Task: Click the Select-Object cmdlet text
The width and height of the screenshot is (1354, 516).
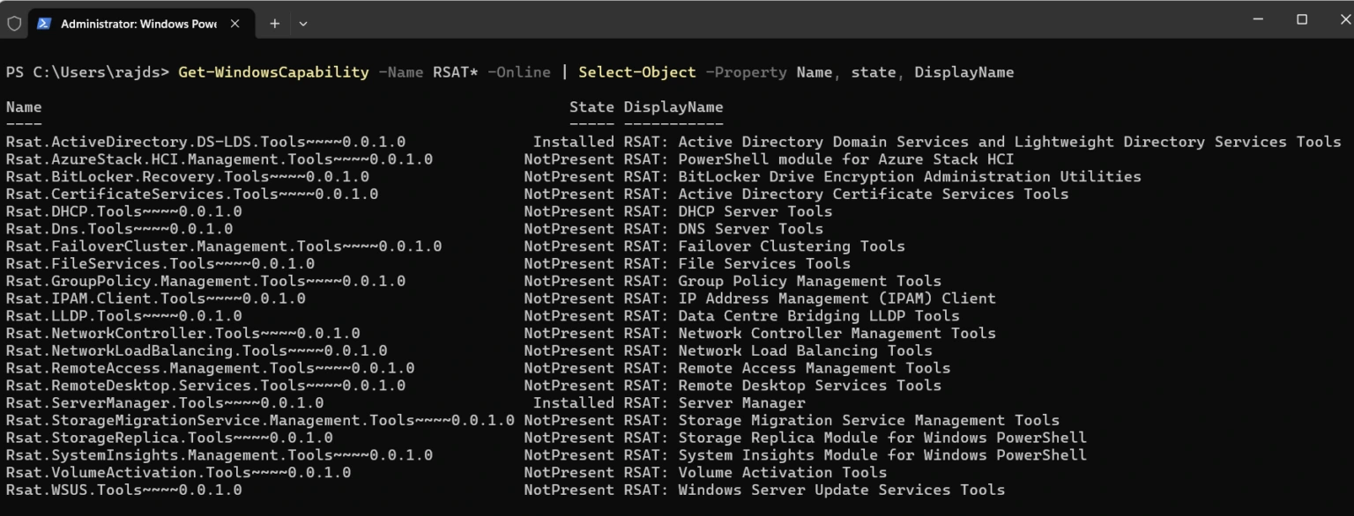Action: [637, 72]
